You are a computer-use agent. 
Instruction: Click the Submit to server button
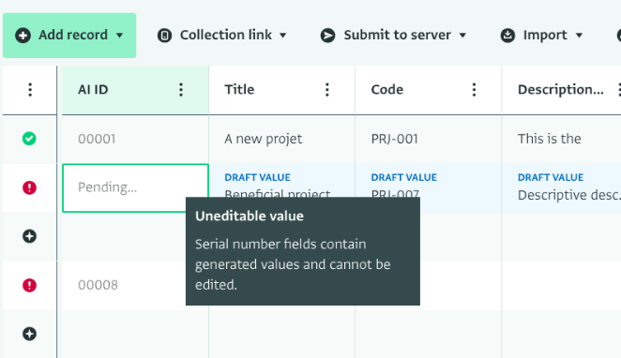point(393,36)
